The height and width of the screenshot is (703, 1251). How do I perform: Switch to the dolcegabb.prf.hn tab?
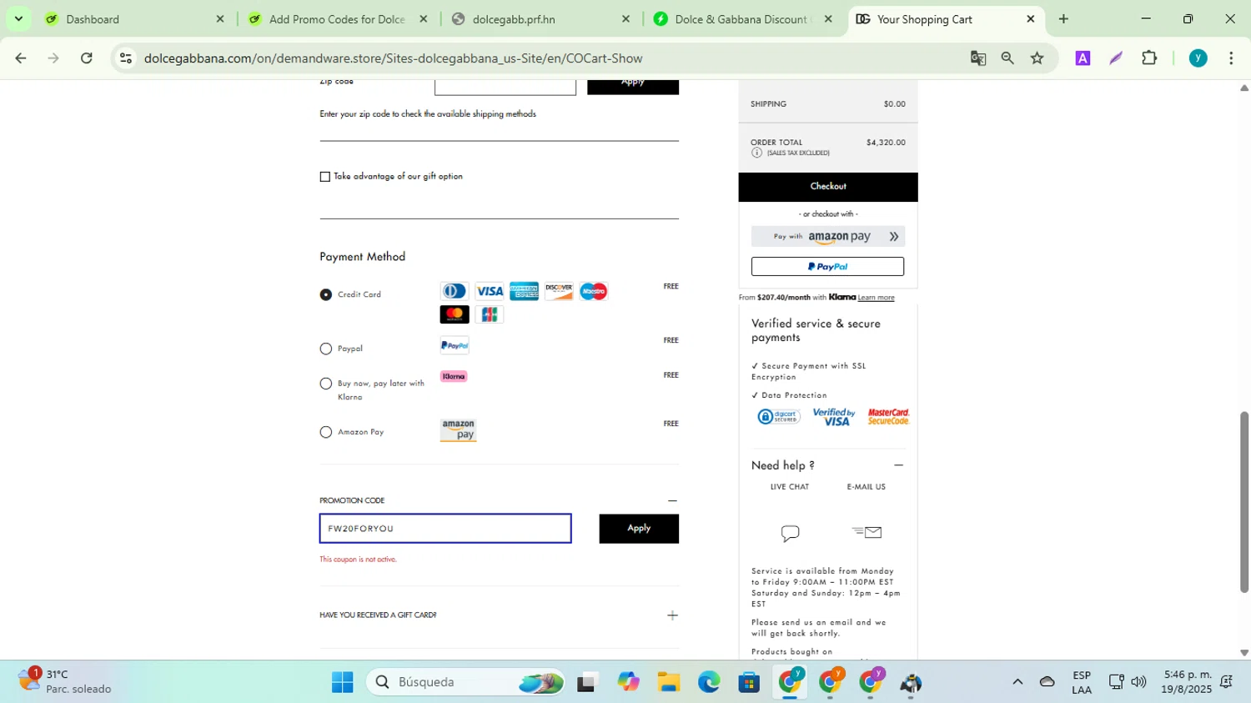click(x=540, y=19)
